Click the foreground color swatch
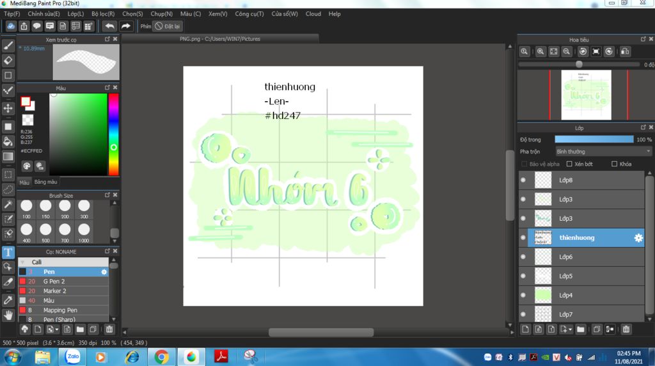655x366 pixels. point(26,102)
